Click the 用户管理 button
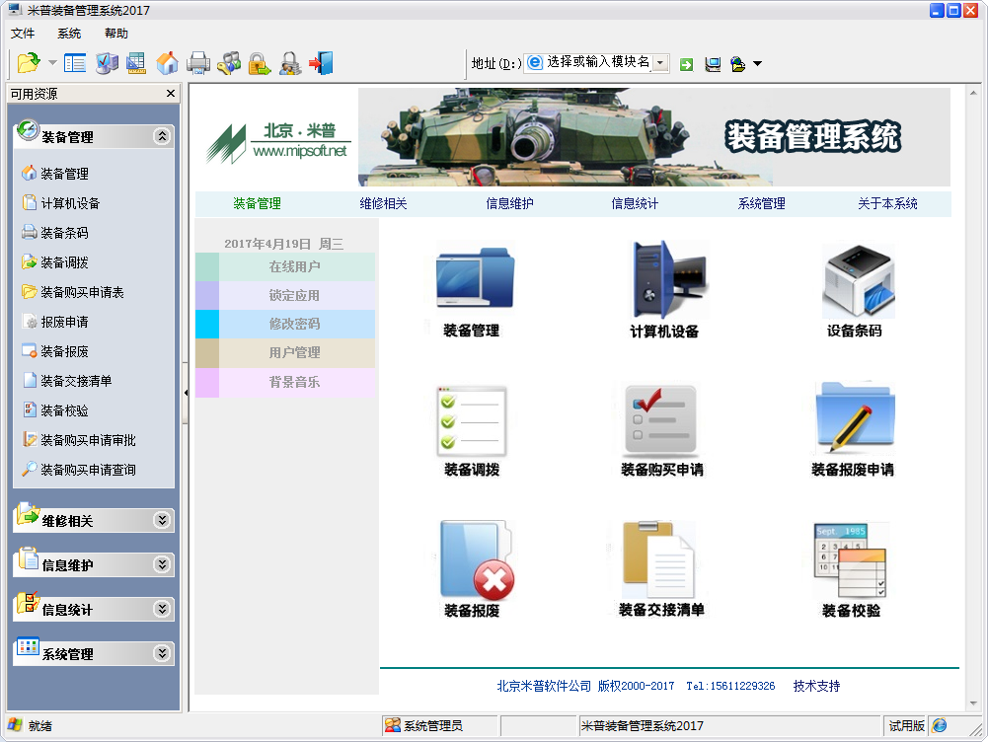The width and height of the screenshot is (988, 742). [285, 352]
